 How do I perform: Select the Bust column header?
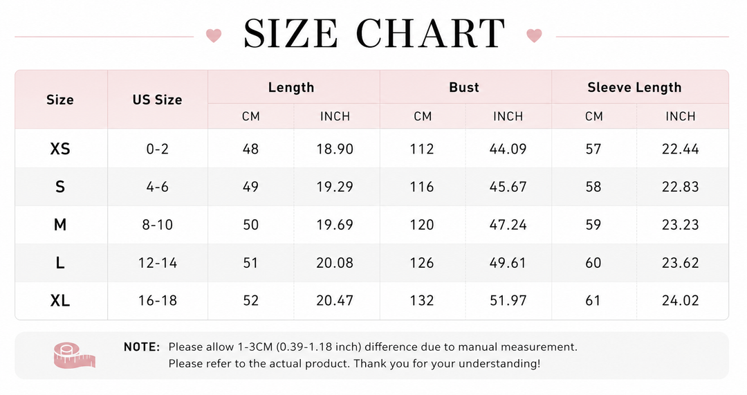point(464,87)
